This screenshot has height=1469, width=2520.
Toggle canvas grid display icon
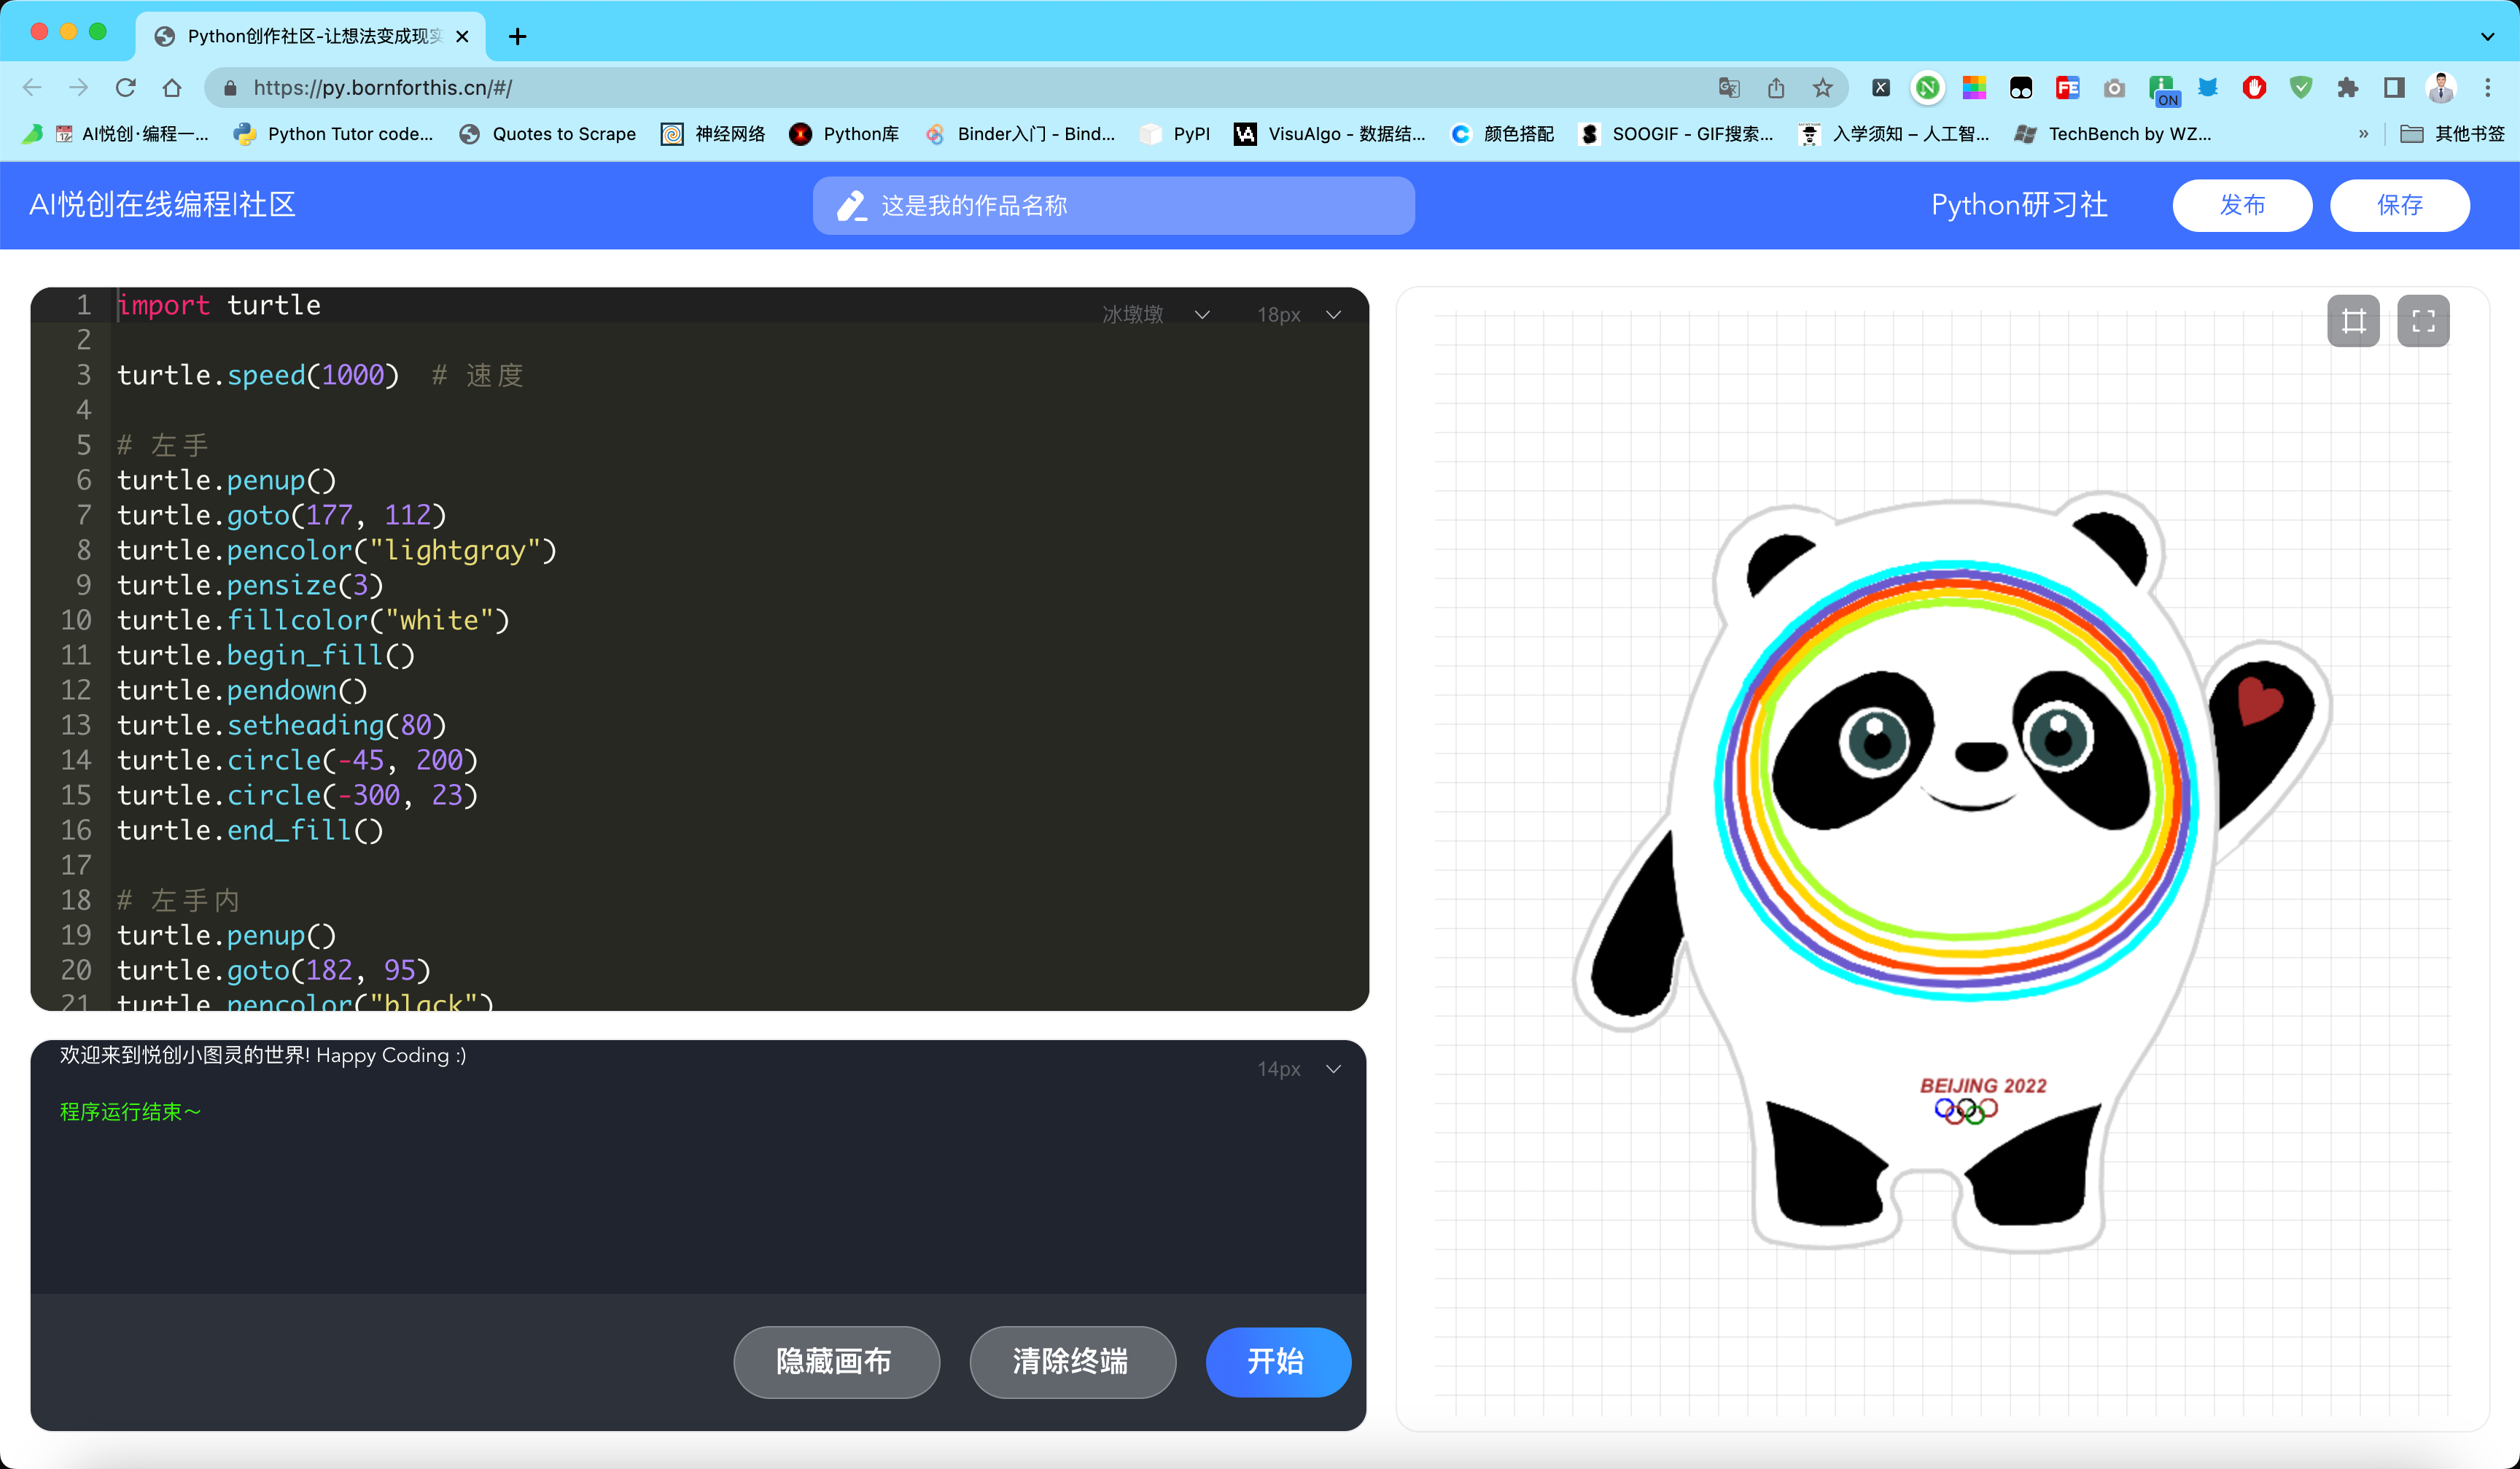coord(2354,321)
